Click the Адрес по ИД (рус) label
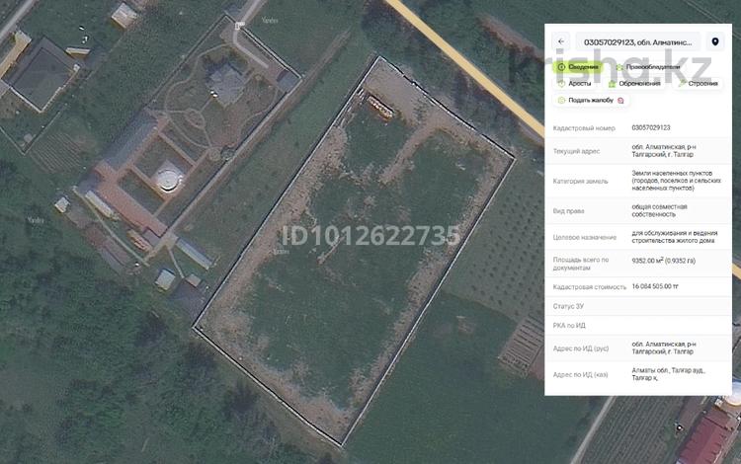Image resolution: width=741 pixels, height=464 pixels. click(581, 348)
